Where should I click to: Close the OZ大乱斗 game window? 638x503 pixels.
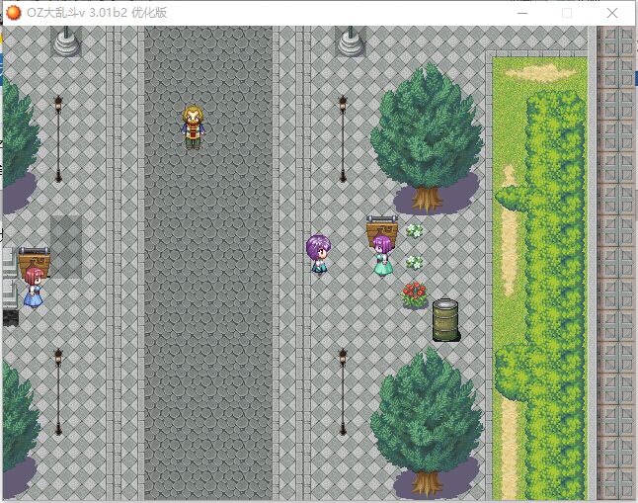612,13
